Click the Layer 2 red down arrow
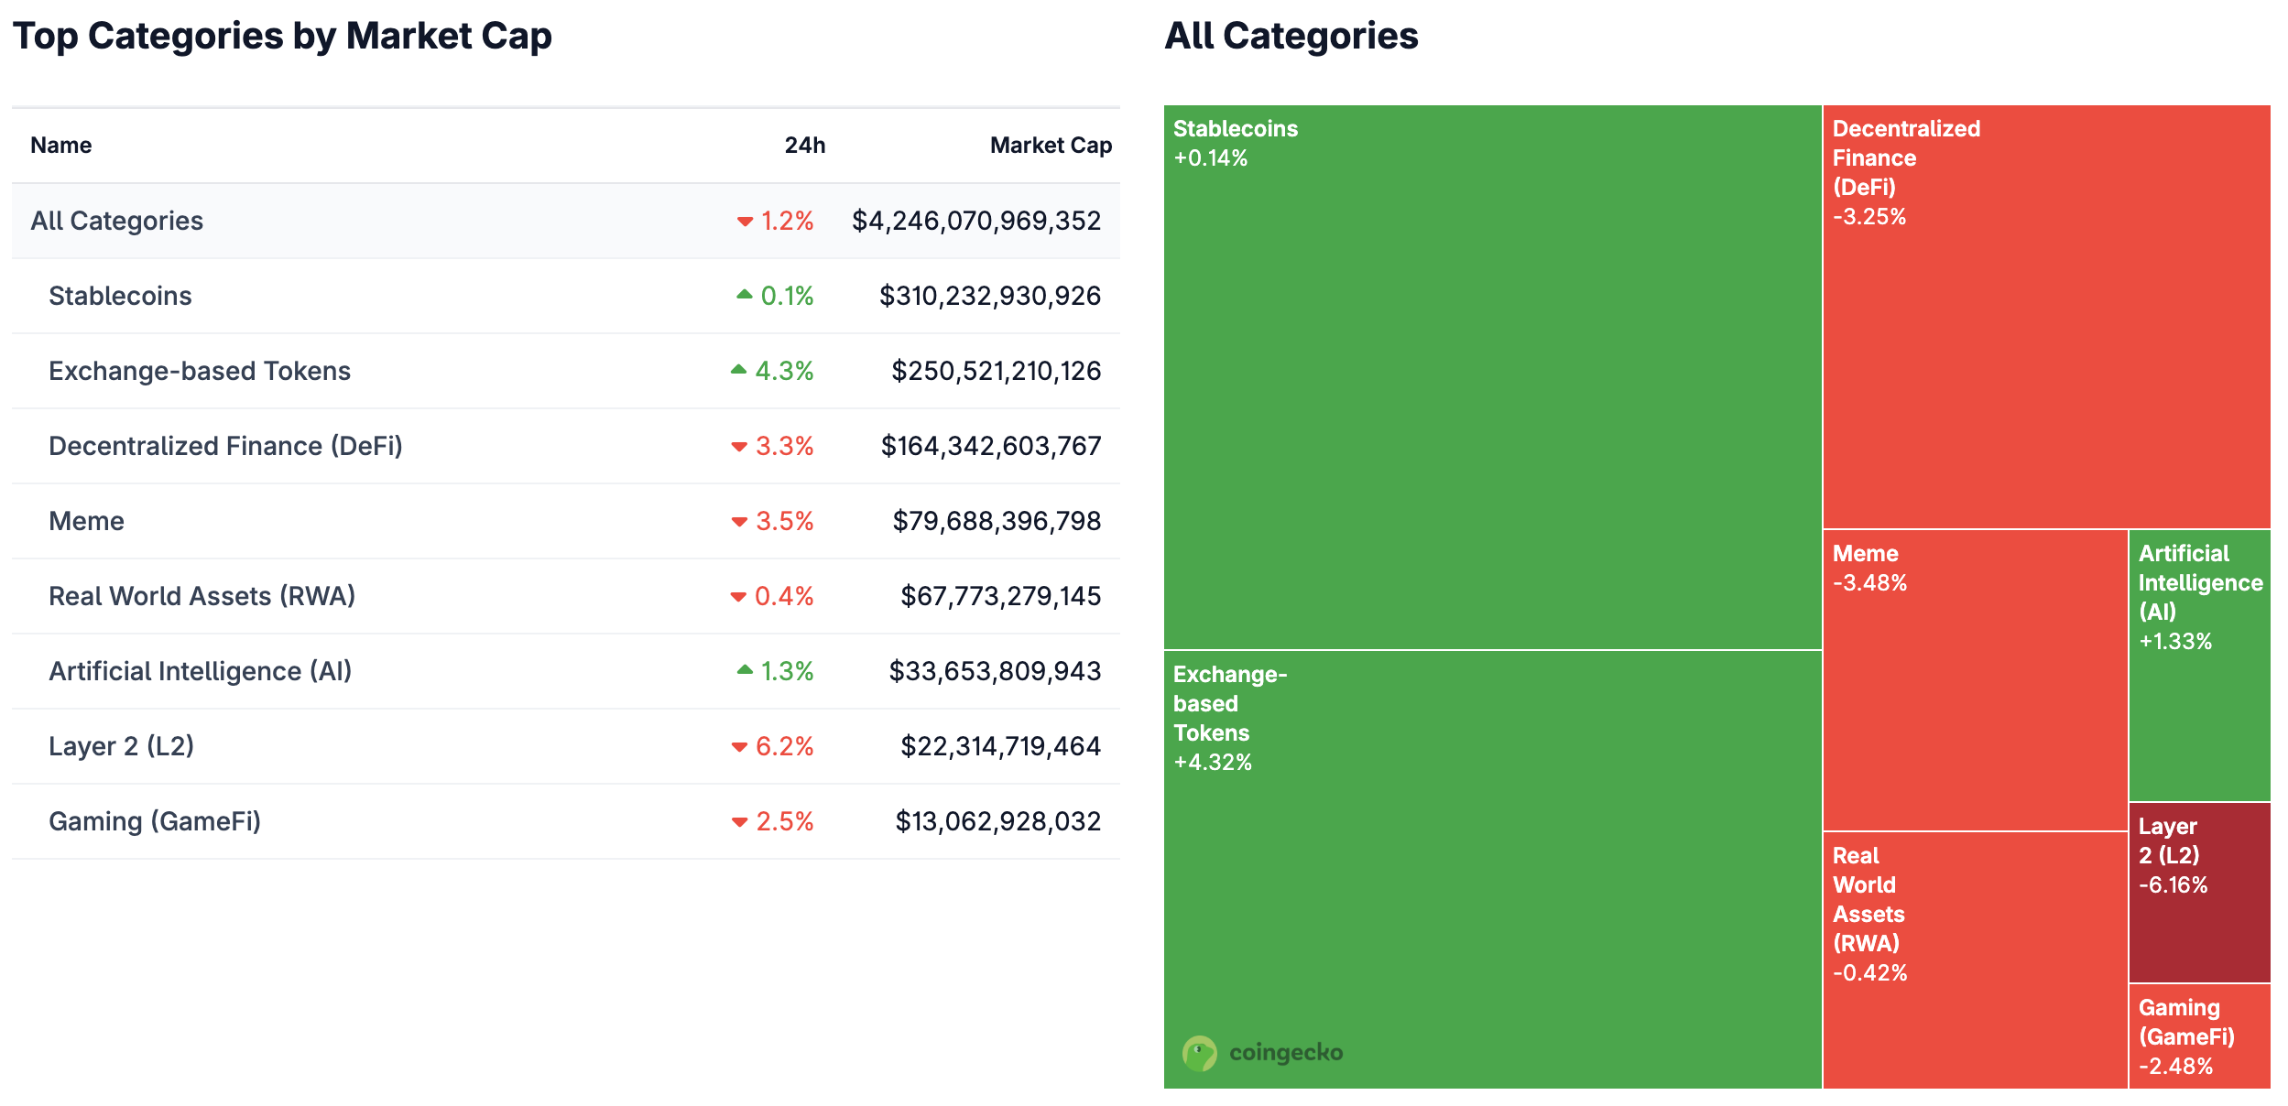2288x1106 pixels. tap(739, 746)
